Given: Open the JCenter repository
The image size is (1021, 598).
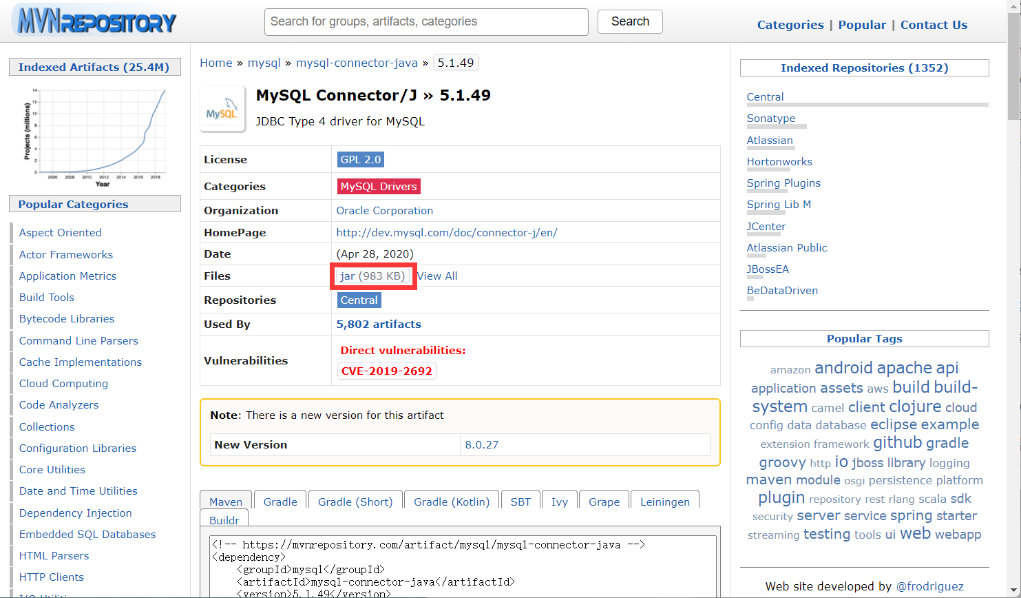Looking at the screenshot, I should 766,227.
